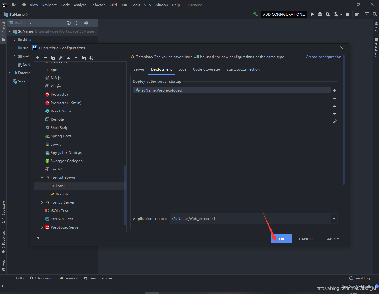The image size is (379, 294).
Task: Expand the External Libraries node
Action: [9, 73]
